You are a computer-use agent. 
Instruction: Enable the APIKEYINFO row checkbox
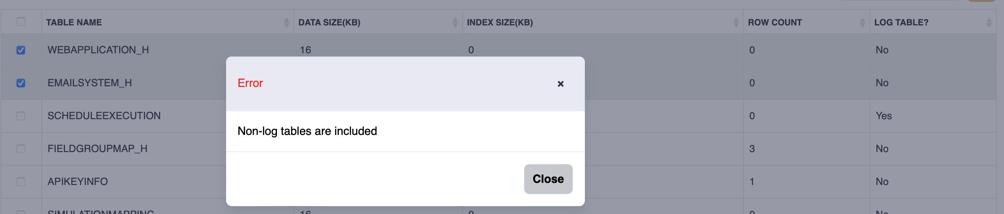pyautogui.click(x=21, y=182)
